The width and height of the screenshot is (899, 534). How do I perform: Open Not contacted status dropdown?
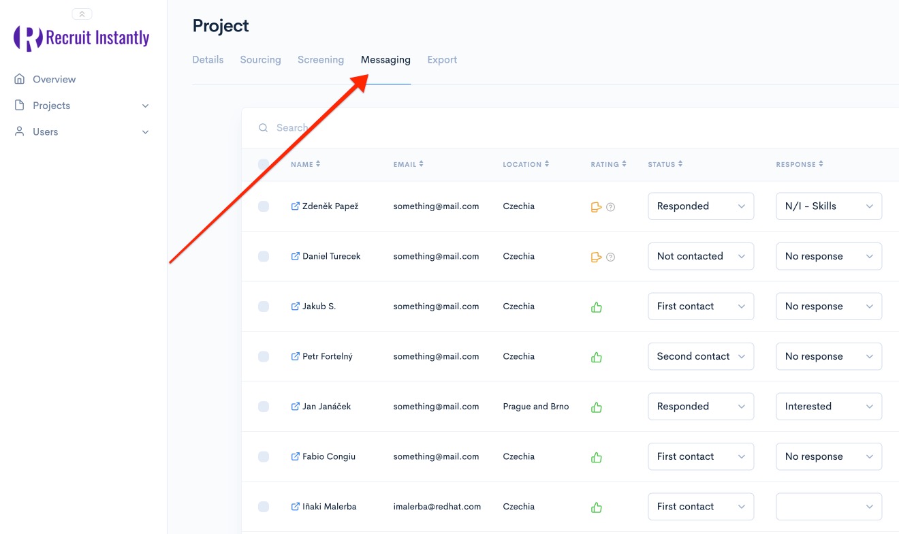point(701,256)
